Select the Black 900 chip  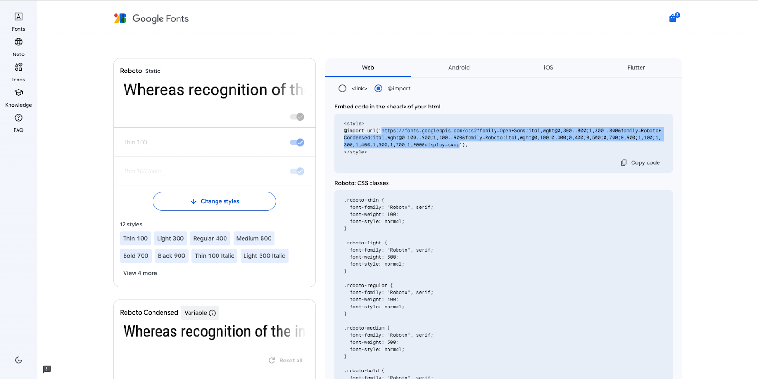pos(171,256)
